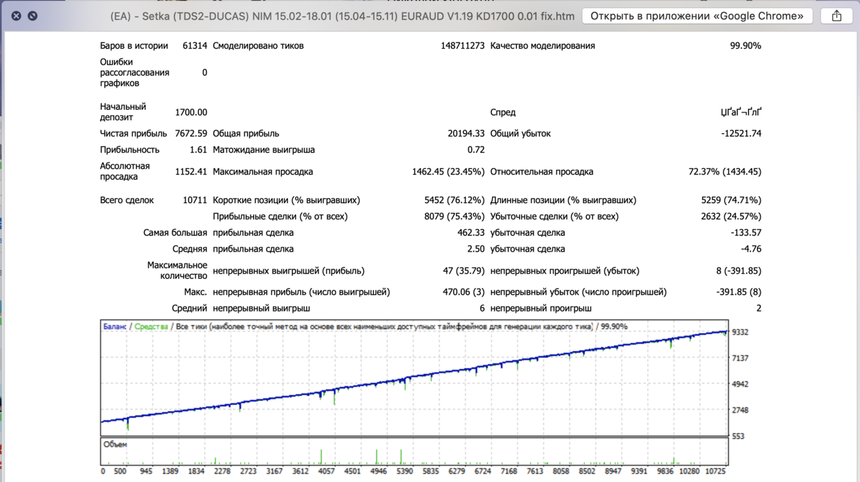The width and height of the screenshot is (860, 482).
Task: Click 'Максимальная просадка' label
Action: pos(263,172)
